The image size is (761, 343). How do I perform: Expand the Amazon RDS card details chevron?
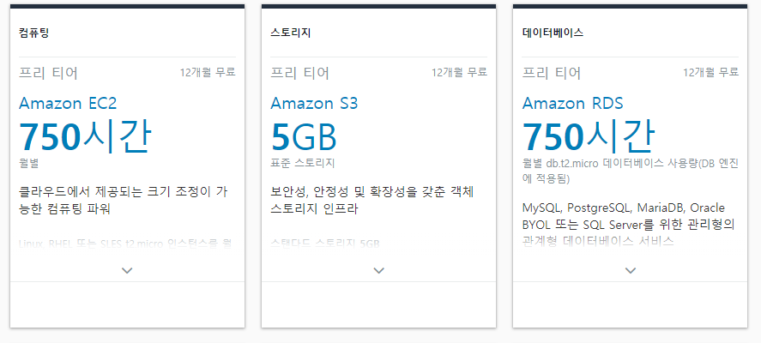(x=631, y=271)
